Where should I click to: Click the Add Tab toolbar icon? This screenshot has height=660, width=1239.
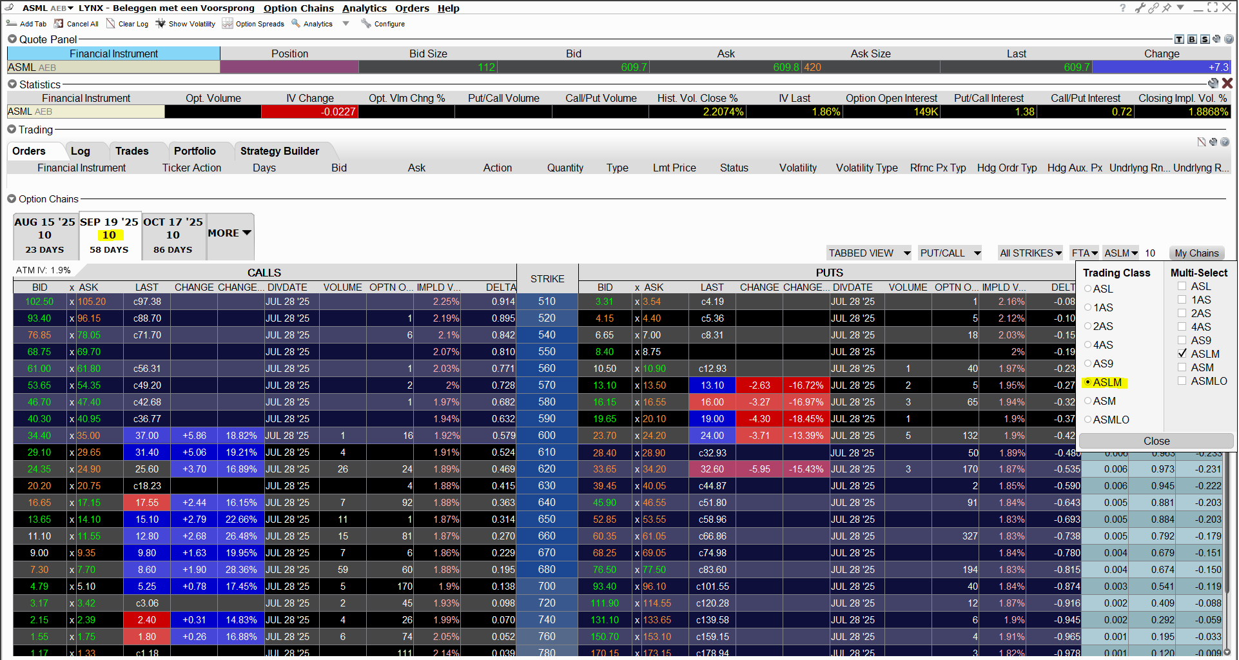[11, 24]
